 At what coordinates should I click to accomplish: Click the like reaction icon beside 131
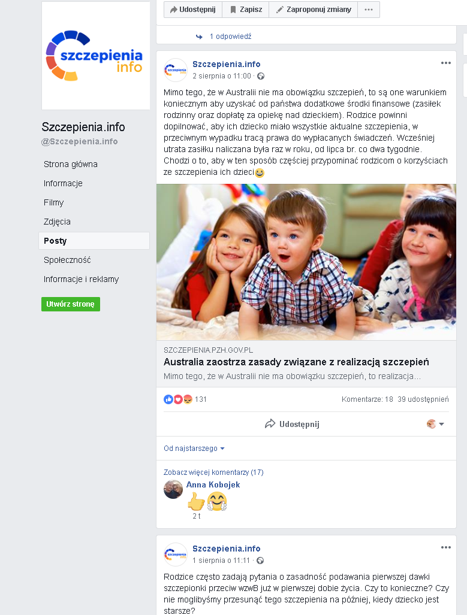click(168, 399)
